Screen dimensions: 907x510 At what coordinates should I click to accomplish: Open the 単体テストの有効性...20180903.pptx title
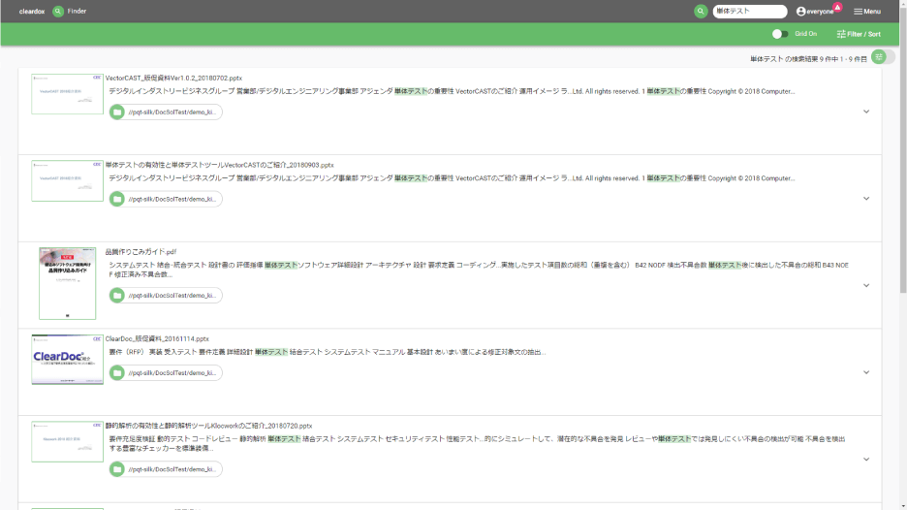click(x=219, y=165)
